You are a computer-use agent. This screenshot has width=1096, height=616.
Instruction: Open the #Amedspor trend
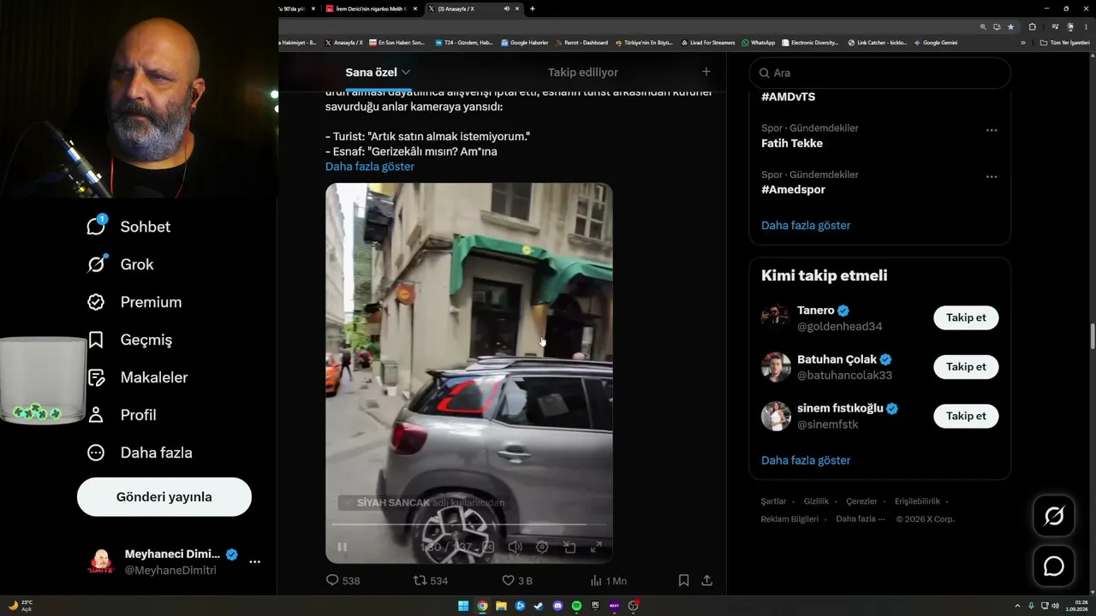pyautogui.click(x=793, y=190)
